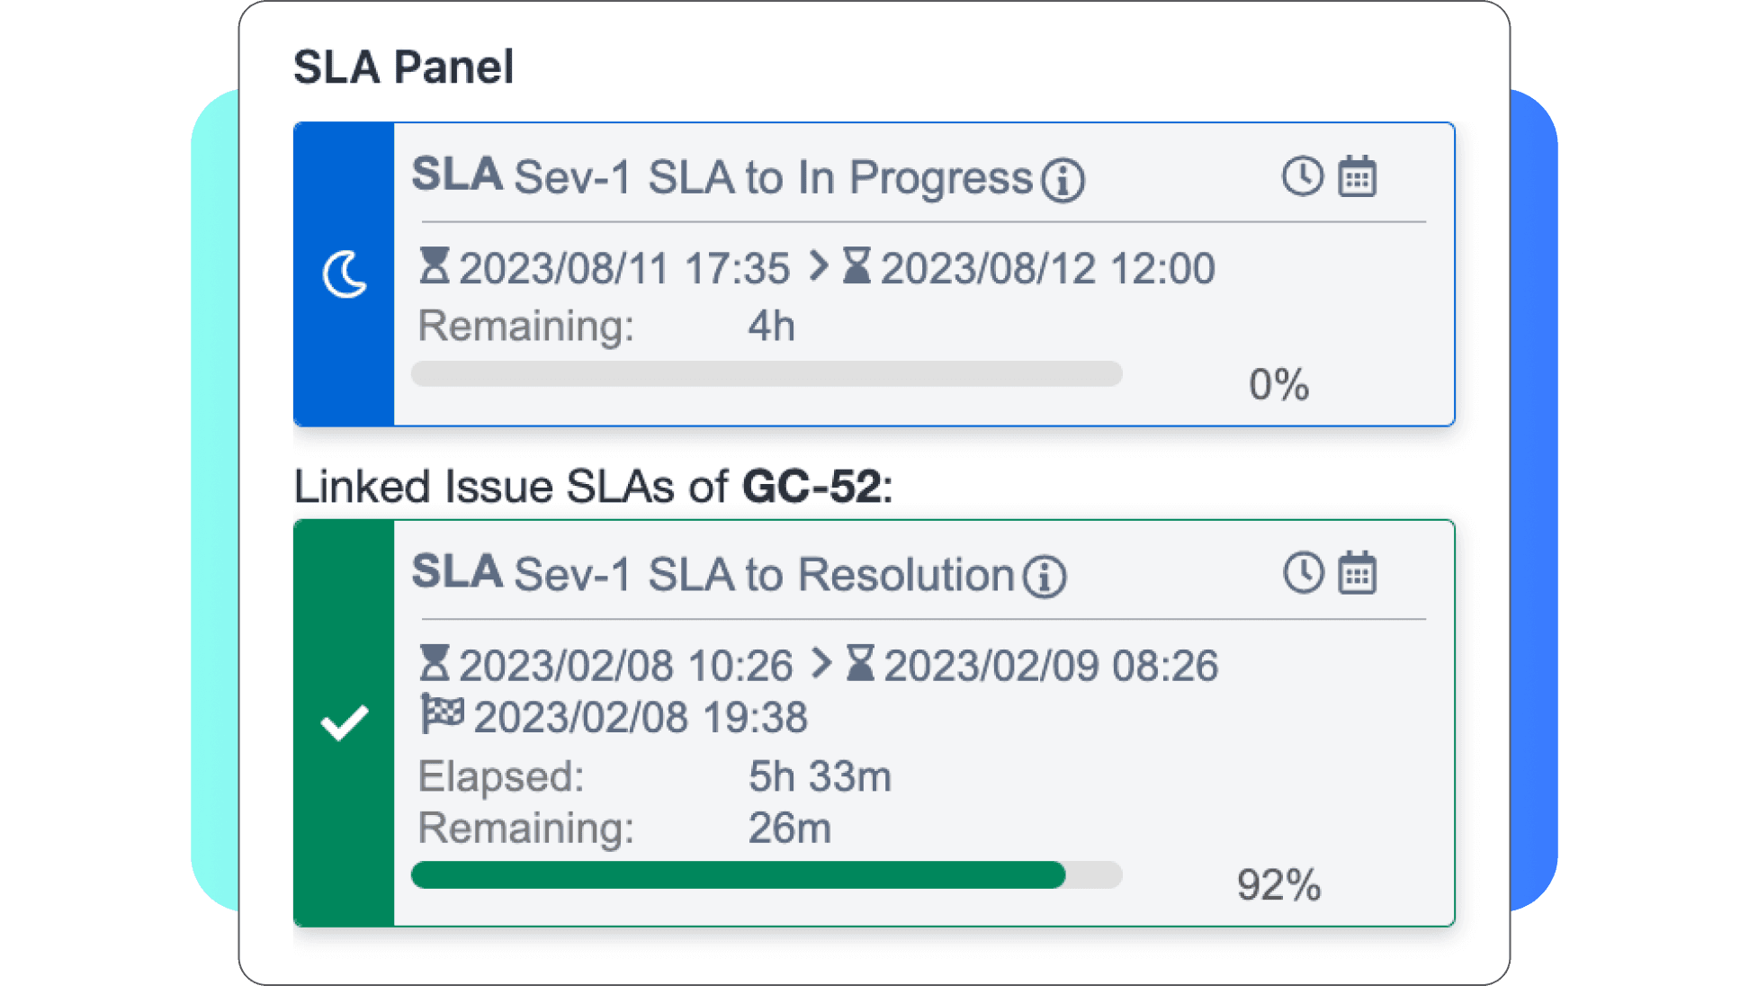Toggle the blue SLA card status indicator
Viewport: 1749px width, 986px height.
(x=345, y=275)
